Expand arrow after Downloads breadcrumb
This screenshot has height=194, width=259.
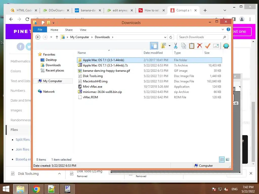(x=113, y=37)
